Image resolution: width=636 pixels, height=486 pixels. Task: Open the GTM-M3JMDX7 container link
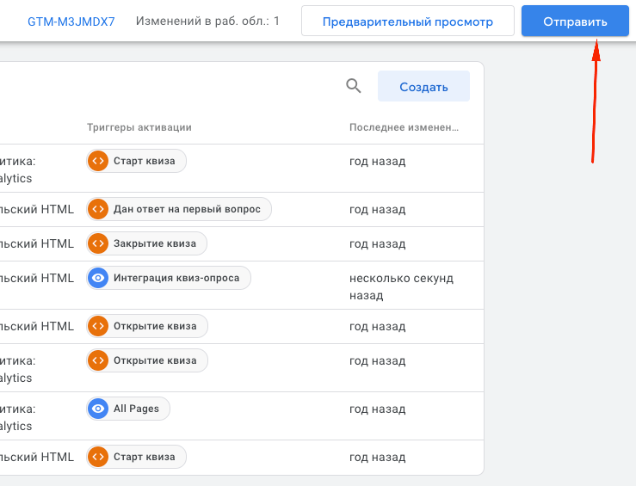coord(71,21)
